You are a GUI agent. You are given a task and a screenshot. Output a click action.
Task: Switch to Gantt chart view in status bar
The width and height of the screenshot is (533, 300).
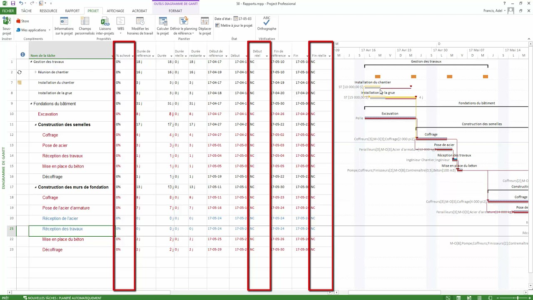448,297
